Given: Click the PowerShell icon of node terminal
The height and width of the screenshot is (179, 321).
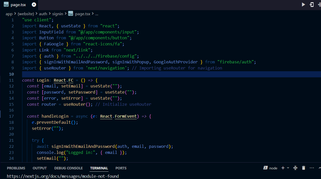Looking at the screenshot, I should click(x=265, y=168).
